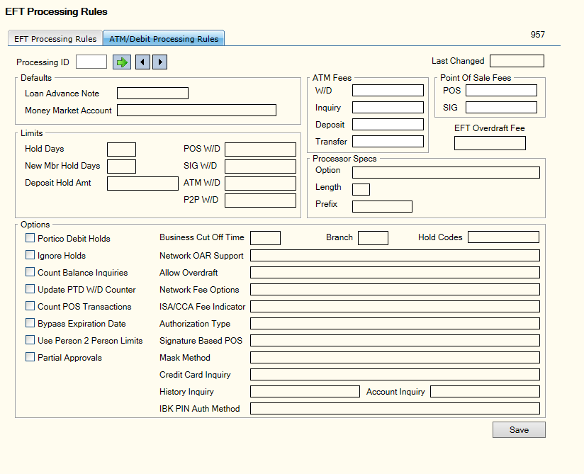Image resolution: width=584 pixels, height=474 pixels.
Task: Click the ATM Fees W/D field
Action: point(388,91)
